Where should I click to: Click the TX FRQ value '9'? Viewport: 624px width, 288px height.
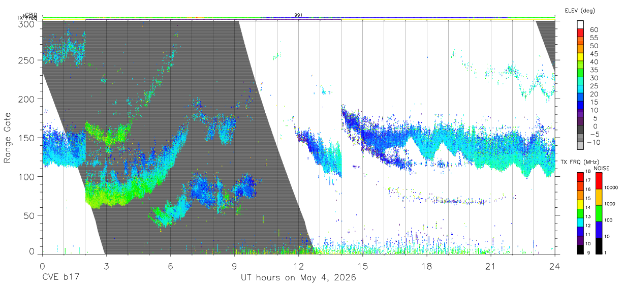589,253
